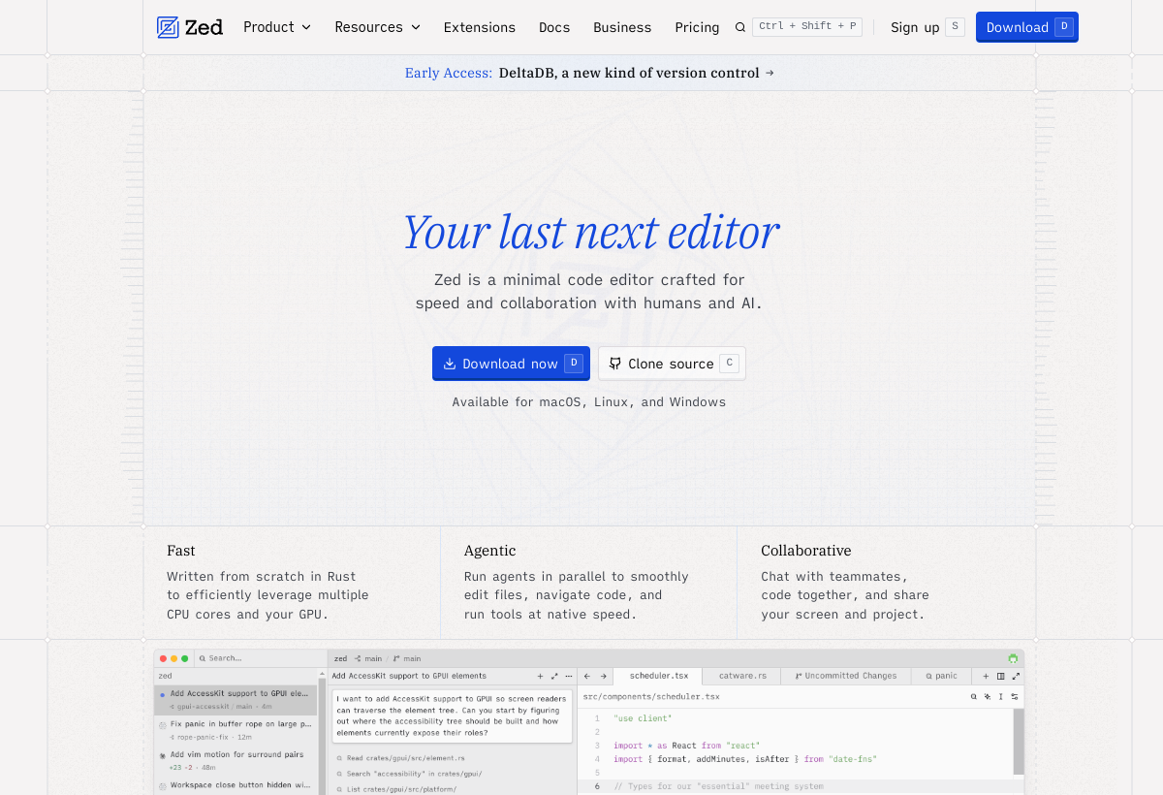Expand the Product dropdown menu

tap(277, 27)
